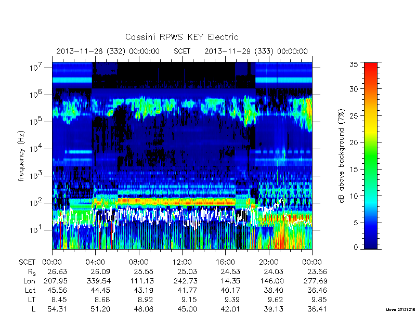Click the LT value '9.15'
This screenshot has height=312, width=416.
click(x=189, y=300)
